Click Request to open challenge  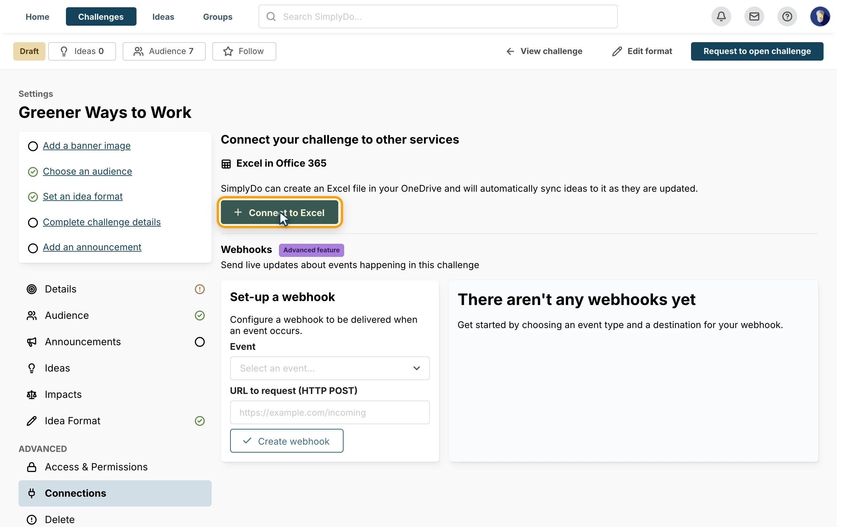[x=757, y=51]
